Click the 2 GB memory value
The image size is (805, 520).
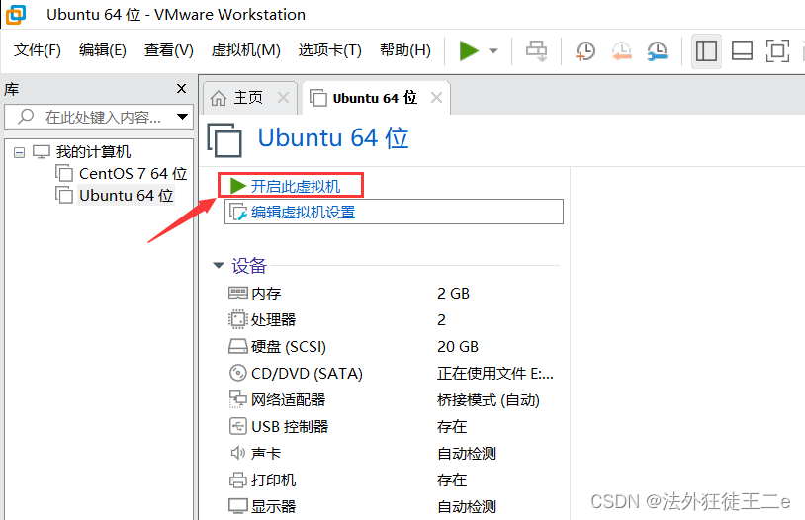point(453,293)
